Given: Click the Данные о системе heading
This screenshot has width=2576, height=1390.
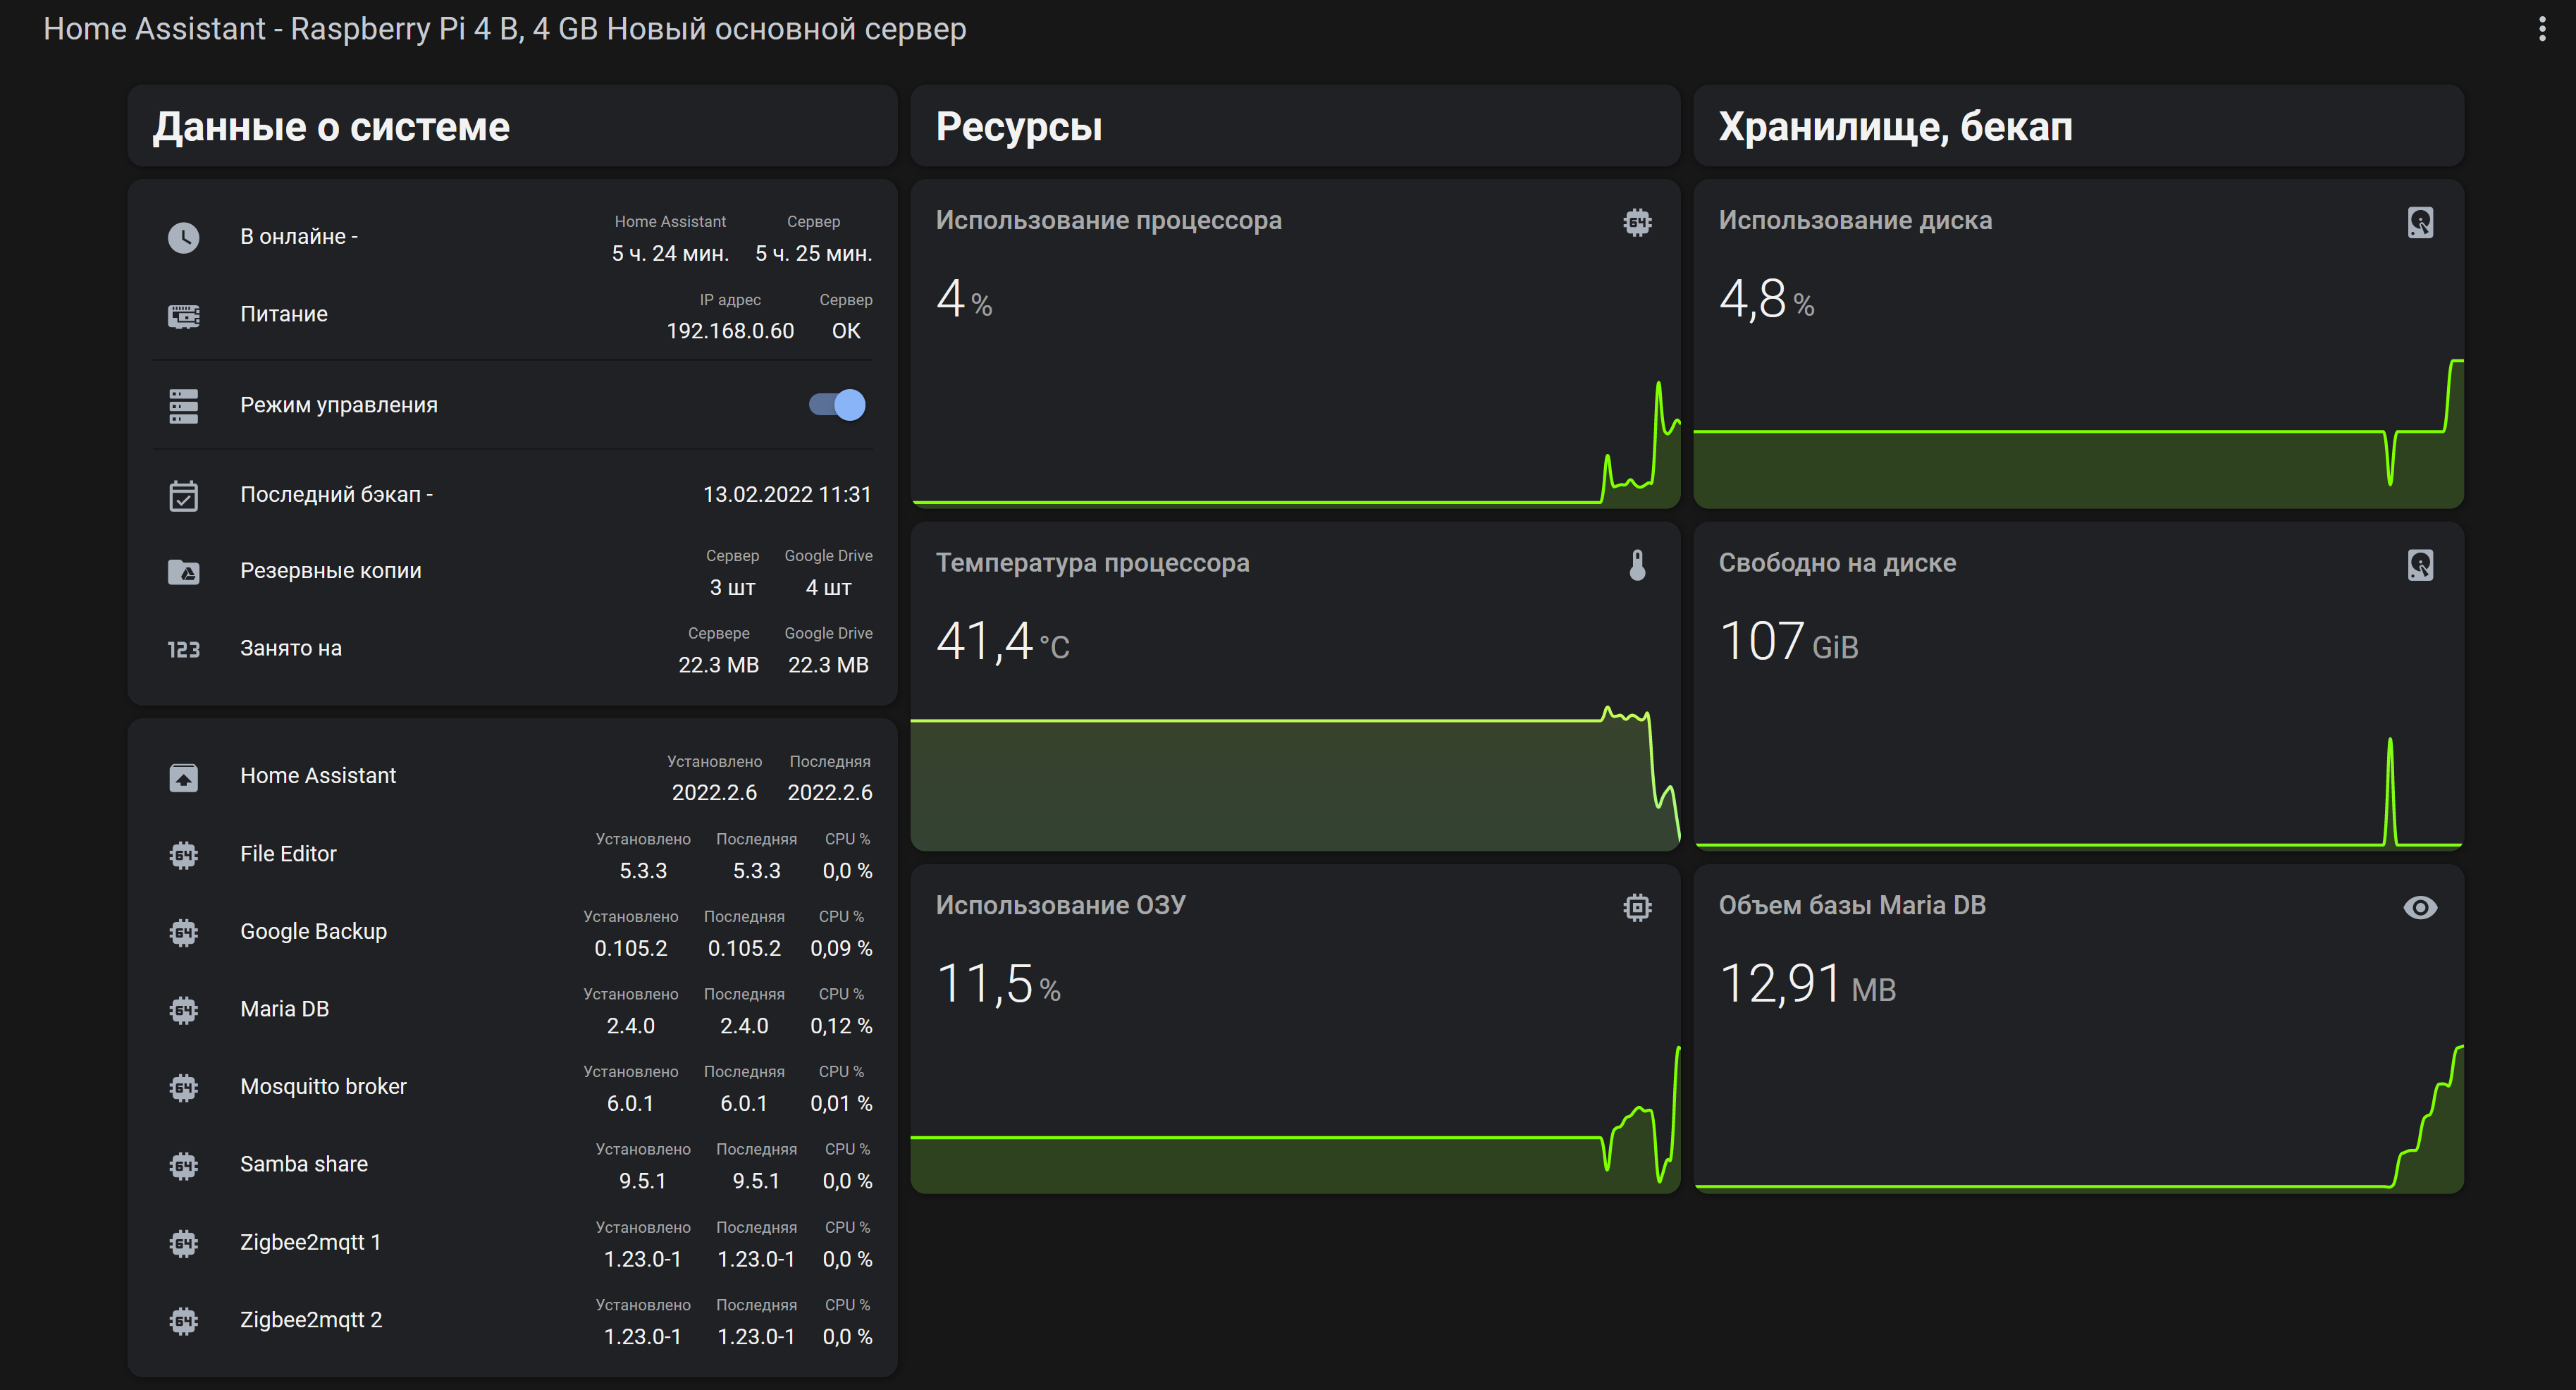Looking at the screenshot, I should tap(331, 127).
